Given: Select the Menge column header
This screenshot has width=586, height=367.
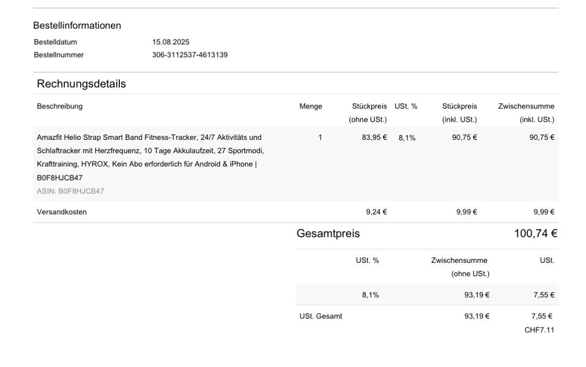Looking at the screenshot, I should [311, 106].
